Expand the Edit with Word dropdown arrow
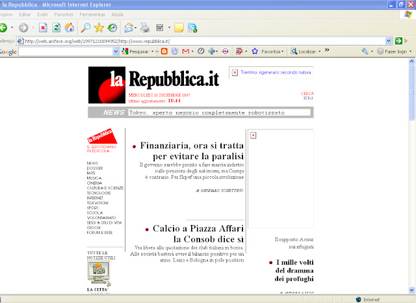 pyautogui.click(x=169, y=27)
